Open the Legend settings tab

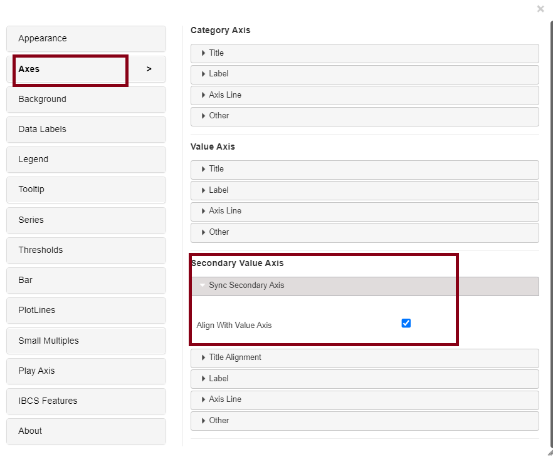86,160
